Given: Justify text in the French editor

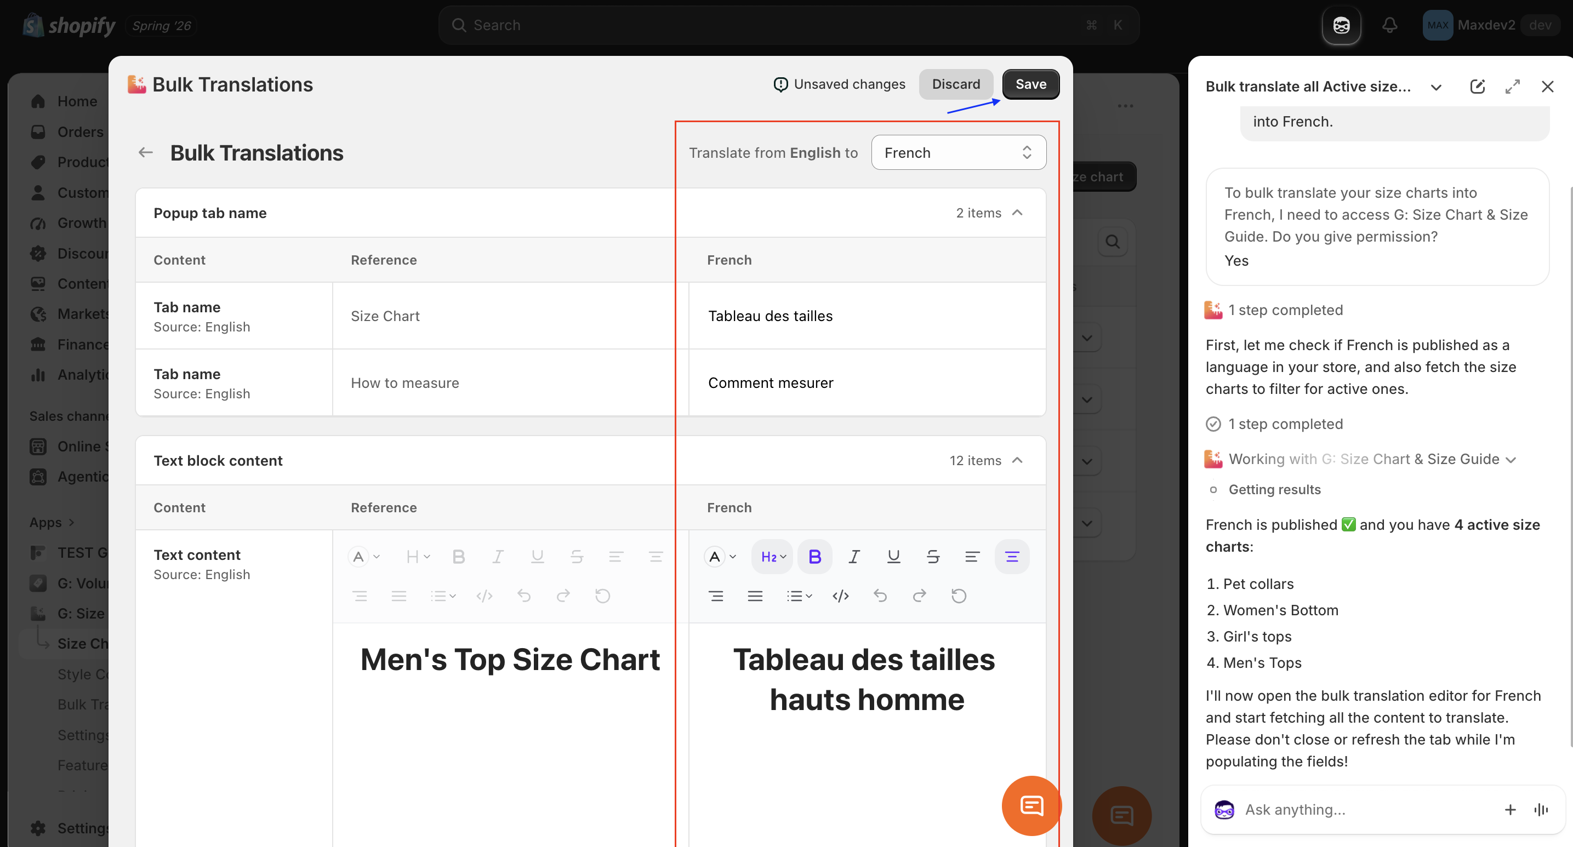Looking at the screenshot, I should click(x=755, y=596).
